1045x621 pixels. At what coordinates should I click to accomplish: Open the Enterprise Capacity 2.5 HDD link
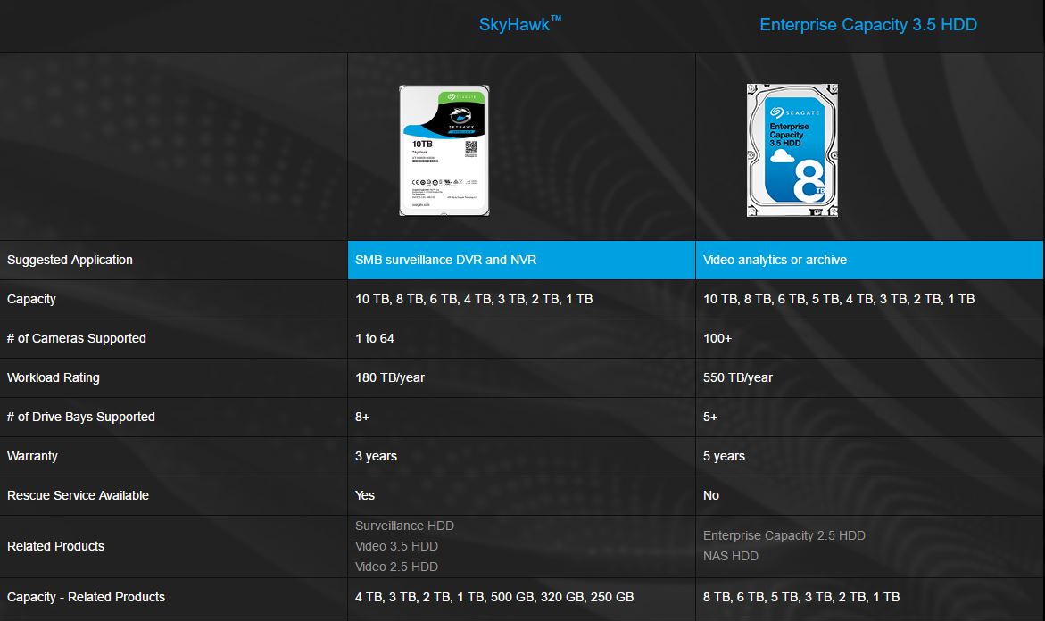(x=784, y=535)
